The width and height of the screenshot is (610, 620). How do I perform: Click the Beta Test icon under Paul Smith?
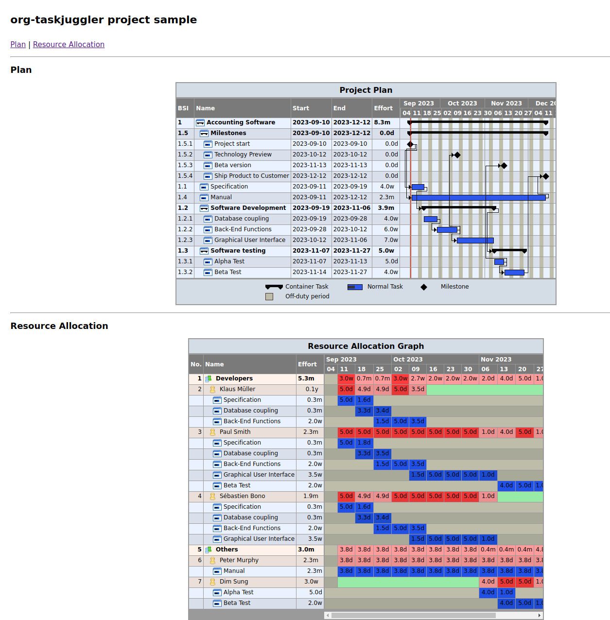(217, 486)
